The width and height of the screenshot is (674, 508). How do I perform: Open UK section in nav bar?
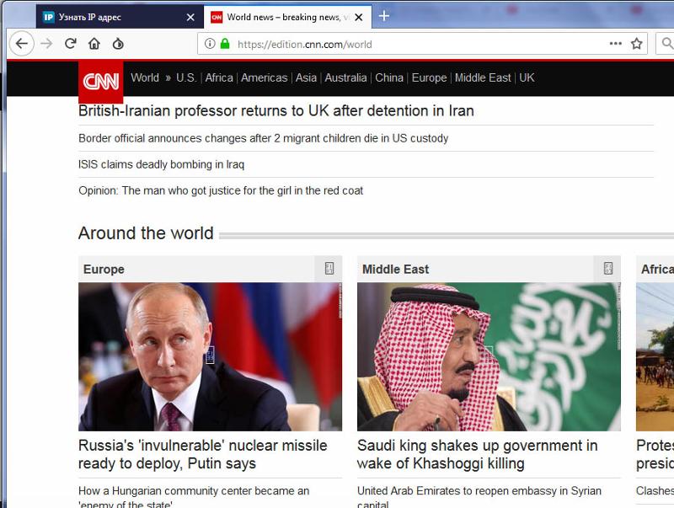point(527,78)
